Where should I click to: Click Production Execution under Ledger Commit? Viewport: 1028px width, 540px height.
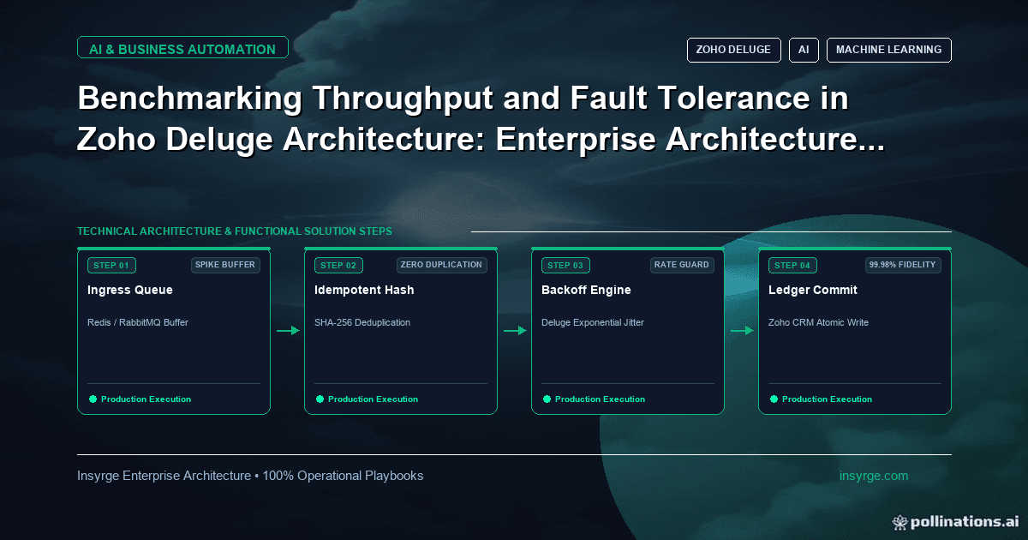(x=827, y=399)
